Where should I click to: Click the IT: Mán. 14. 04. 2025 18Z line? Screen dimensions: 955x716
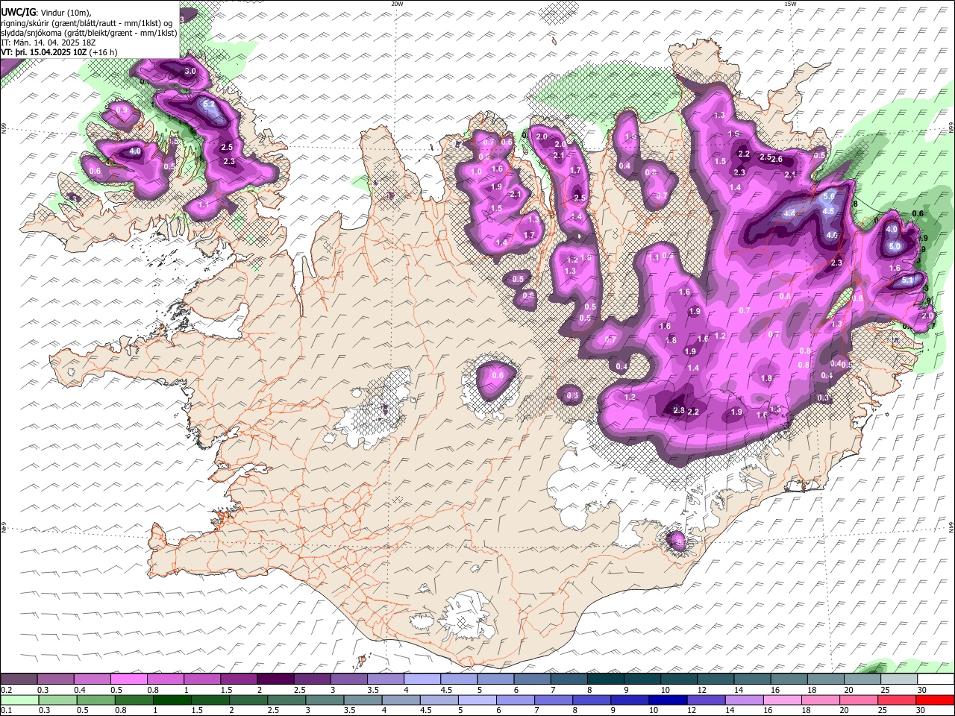click(x=48, y=43)
